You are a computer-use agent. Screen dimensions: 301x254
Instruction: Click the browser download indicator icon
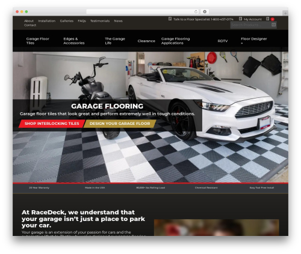[205, 11]
